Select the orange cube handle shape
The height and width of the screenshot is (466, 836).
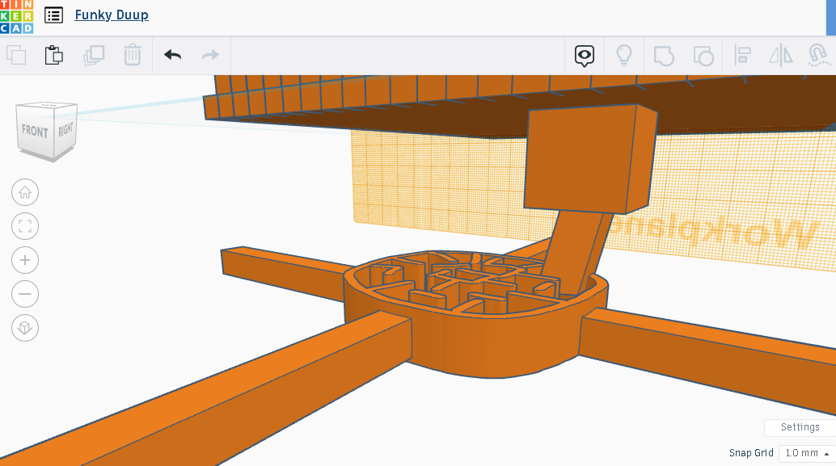click(589, 158)
